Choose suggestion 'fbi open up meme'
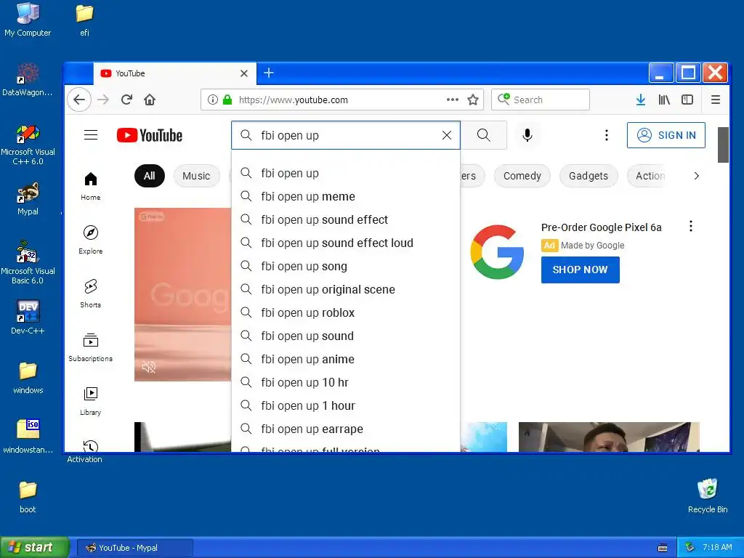The width and height of the screenshot is (744, 558). point(346,196)
